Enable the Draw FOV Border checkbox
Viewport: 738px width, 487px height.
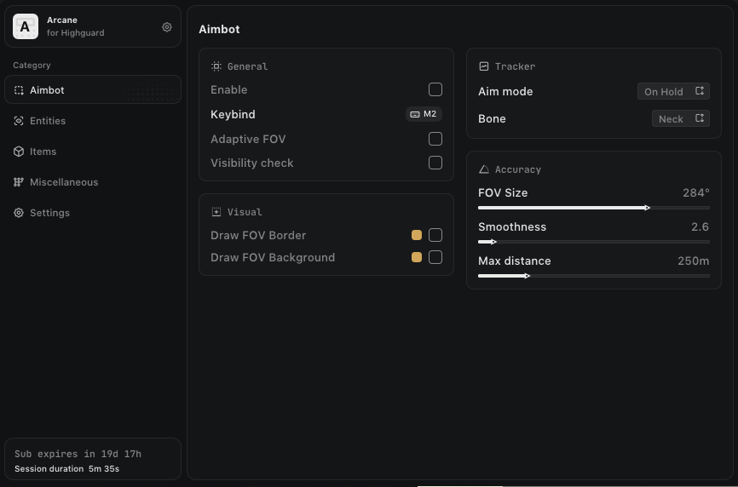tap(435, 235)
